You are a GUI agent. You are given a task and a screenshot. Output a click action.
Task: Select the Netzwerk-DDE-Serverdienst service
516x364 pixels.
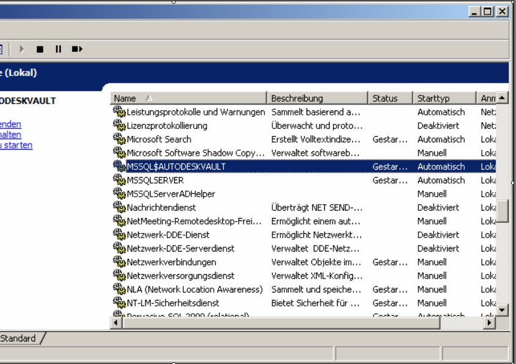click(181, 249)
